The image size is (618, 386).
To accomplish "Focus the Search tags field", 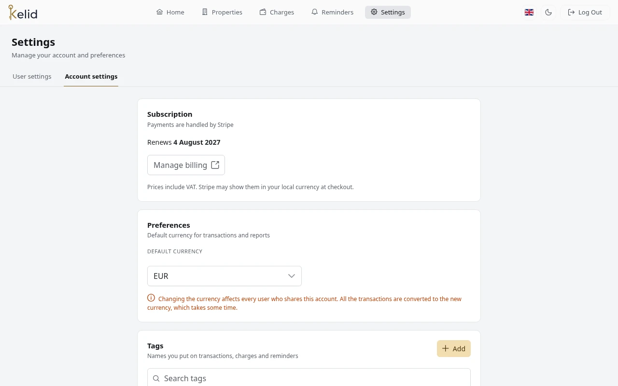I will point(309,378).
